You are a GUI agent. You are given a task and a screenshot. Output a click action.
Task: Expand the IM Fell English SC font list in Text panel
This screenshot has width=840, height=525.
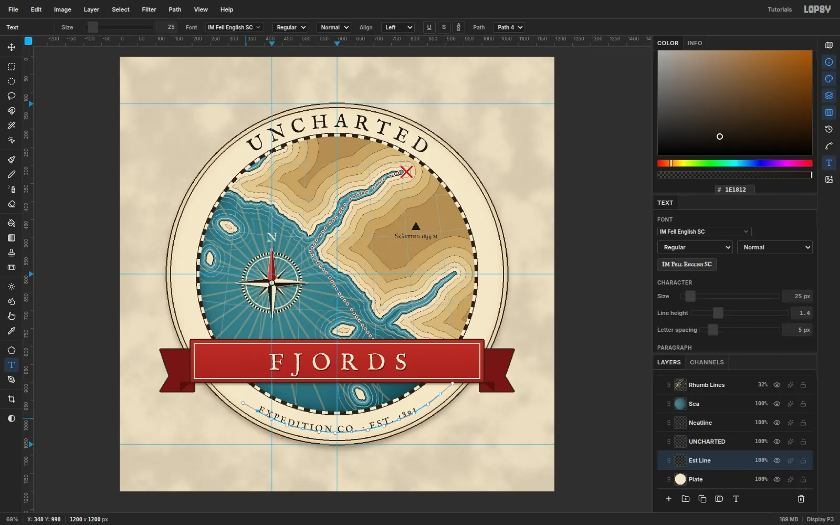pyautogui.click(x=704, y=232)
